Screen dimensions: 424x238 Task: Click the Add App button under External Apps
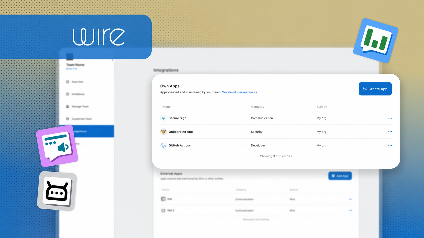340,176
